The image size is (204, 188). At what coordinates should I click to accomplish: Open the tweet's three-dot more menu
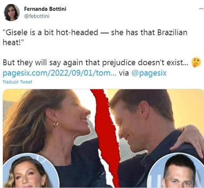(202, 9)
